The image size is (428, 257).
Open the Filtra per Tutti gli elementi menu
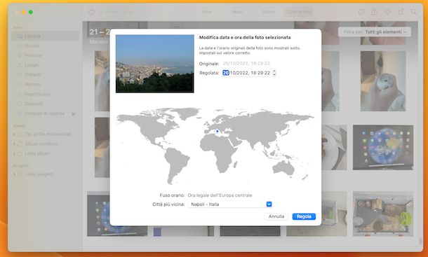coord(374,32)
